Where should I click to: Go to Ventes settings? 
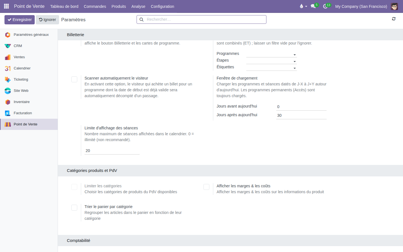tap(29, 57)
